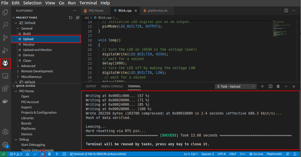Click PlatformIO Build checkmark in status bar

point(35,154)
